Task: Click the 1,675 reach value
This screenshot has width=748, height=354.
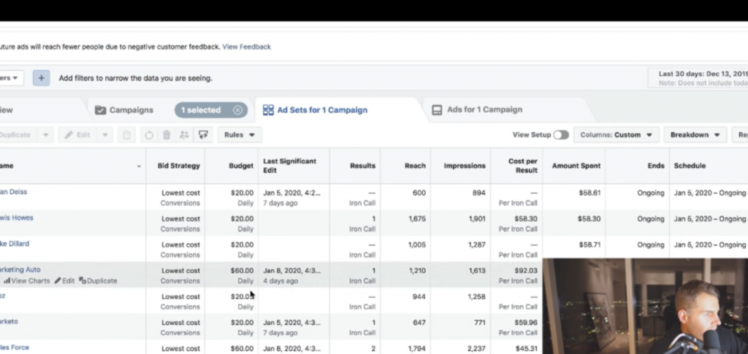Action: click(x=417, y=219)
